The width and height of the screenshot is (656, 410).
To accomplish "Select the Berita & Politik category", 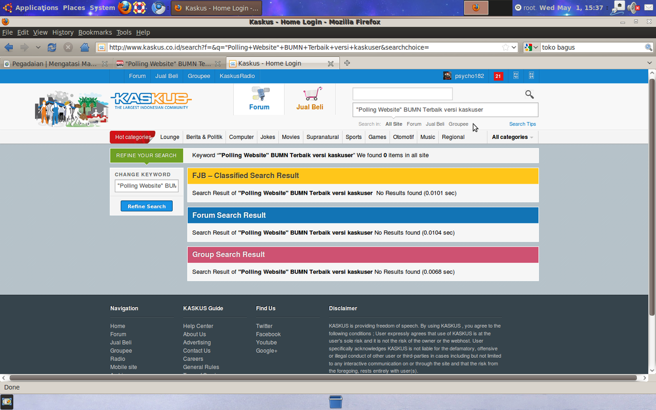I will coord(204,137).
